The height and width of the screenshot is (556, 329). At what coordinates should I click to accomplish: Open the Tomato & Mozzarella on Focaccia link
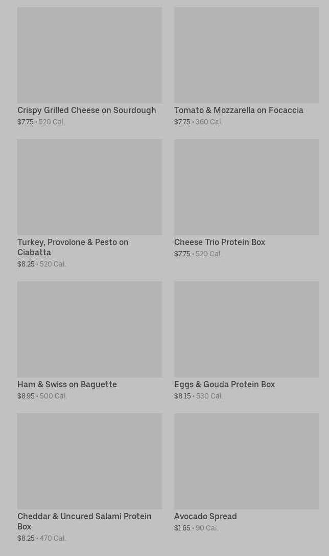point(239,110)
